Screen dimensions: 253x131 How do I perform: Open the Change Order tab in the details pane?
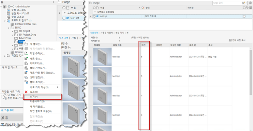[120, 33]
